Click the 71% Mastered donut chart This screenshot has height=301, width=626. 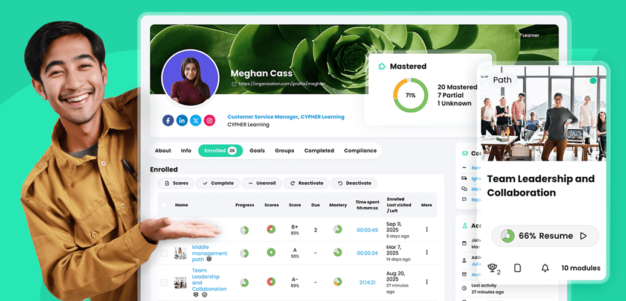coord(410,95)
